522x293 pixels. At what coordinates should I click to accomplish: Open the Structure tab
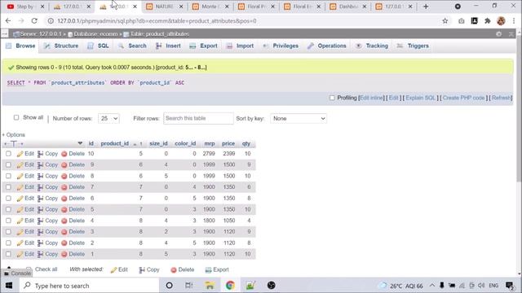click(x=61, y=46)
